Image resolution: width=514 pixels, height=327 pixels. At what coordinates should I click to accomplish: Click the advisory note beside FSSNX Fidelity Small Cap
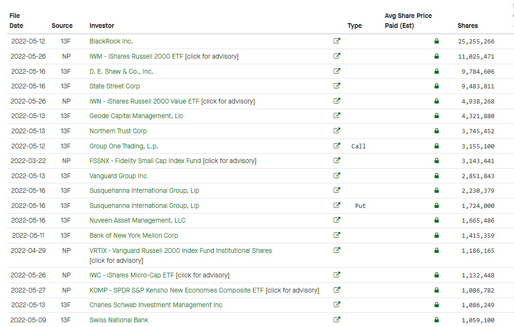230,161
